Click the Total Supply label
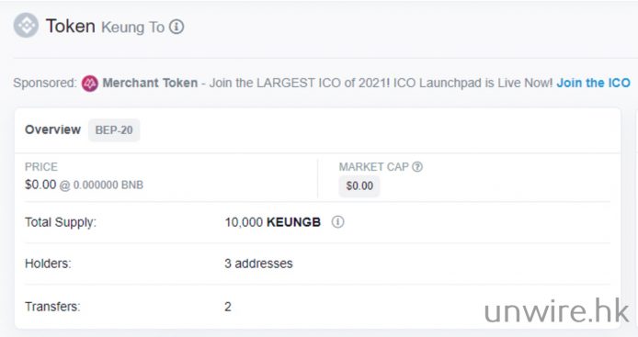638x337 pixels. pos(61,222)
